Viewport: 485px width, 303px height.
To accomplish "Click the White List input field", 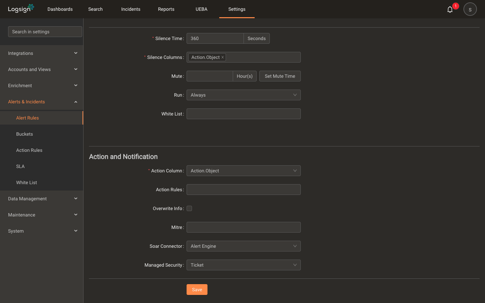I will 244,114.
